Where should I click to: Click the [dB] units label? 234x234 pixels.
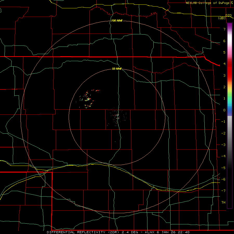click(222, 18)
